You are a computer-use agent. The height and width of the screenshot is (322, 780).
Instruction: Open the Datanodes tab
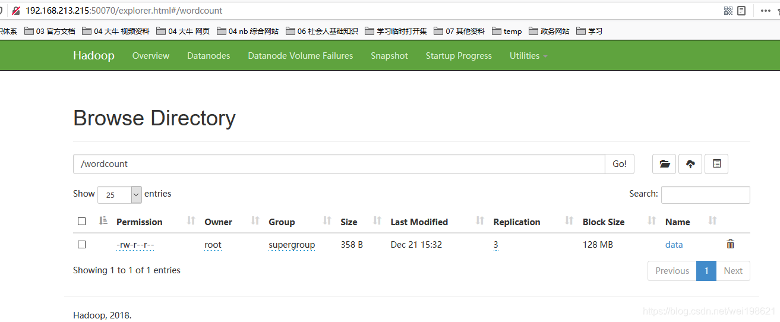point(209,56)
